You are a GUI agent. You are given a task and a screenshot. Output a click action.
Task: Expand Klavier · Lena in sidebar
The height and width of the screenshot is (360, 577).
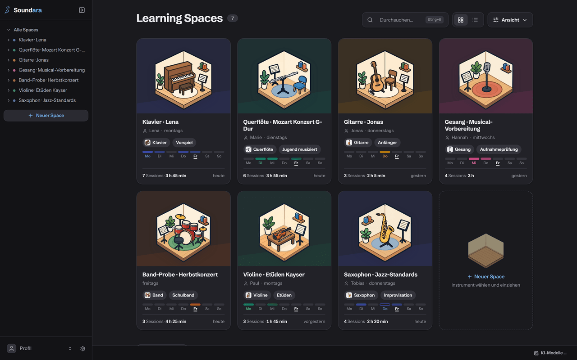click(9, 40)
